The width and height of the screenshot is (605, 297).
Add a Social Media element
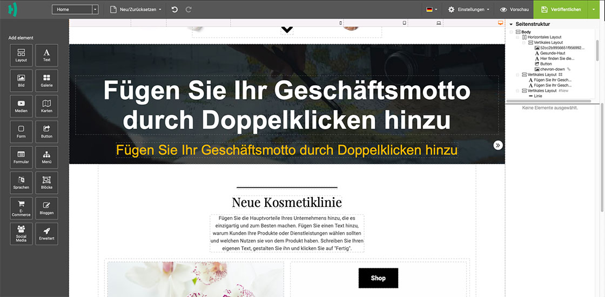(21, 234)
